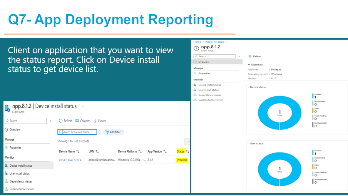Collapse the app overview sidebar chevron
This screenshot has height=196, width=348.
tap(239, 56)
